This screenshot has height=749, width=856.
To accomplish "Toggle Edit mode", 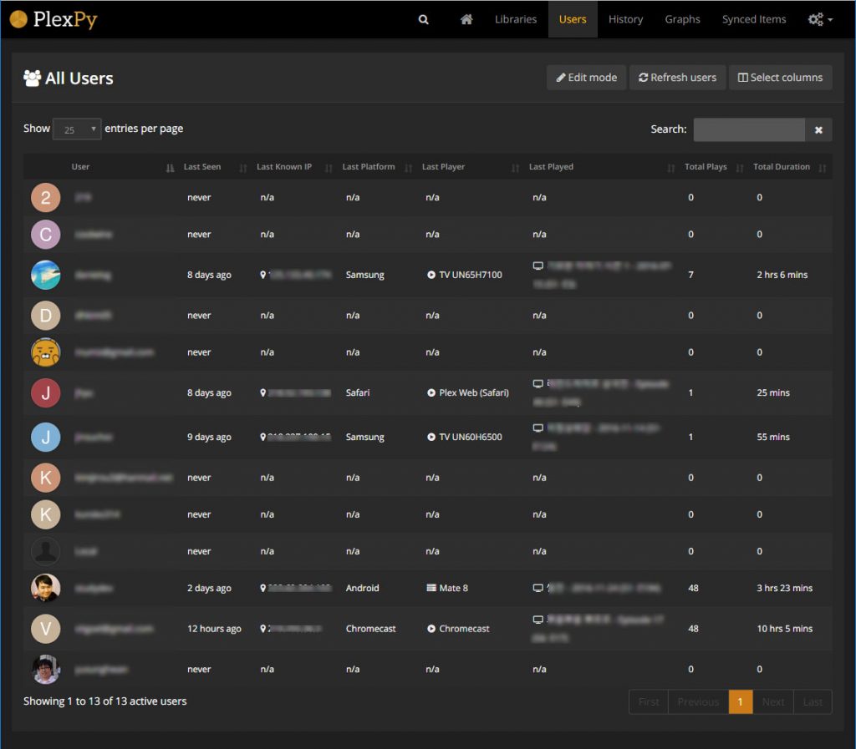I will [x=586, y=78].
